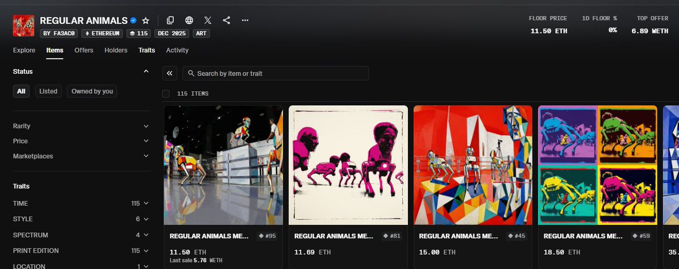The width and height of the screenshot is (679, 269).
Task: Click the share icon in the header
Action: (226, 20)
